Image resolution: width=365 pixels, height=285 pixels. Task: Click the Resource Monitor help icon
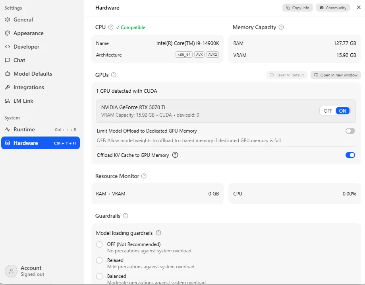tap(144, 176)
